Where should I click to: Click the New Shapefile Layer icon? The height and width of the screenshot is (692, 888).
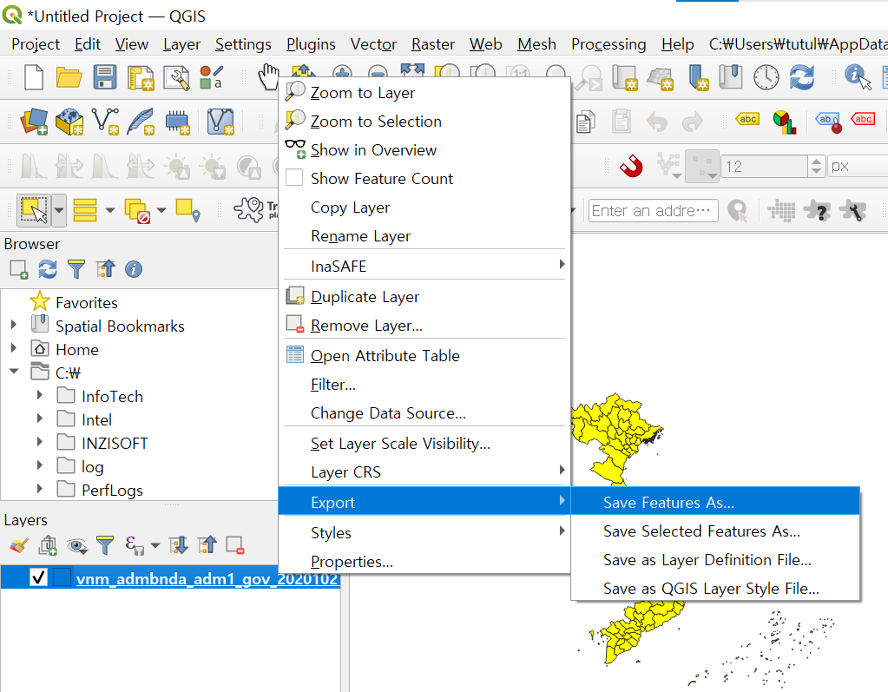(x=105, y=122)
